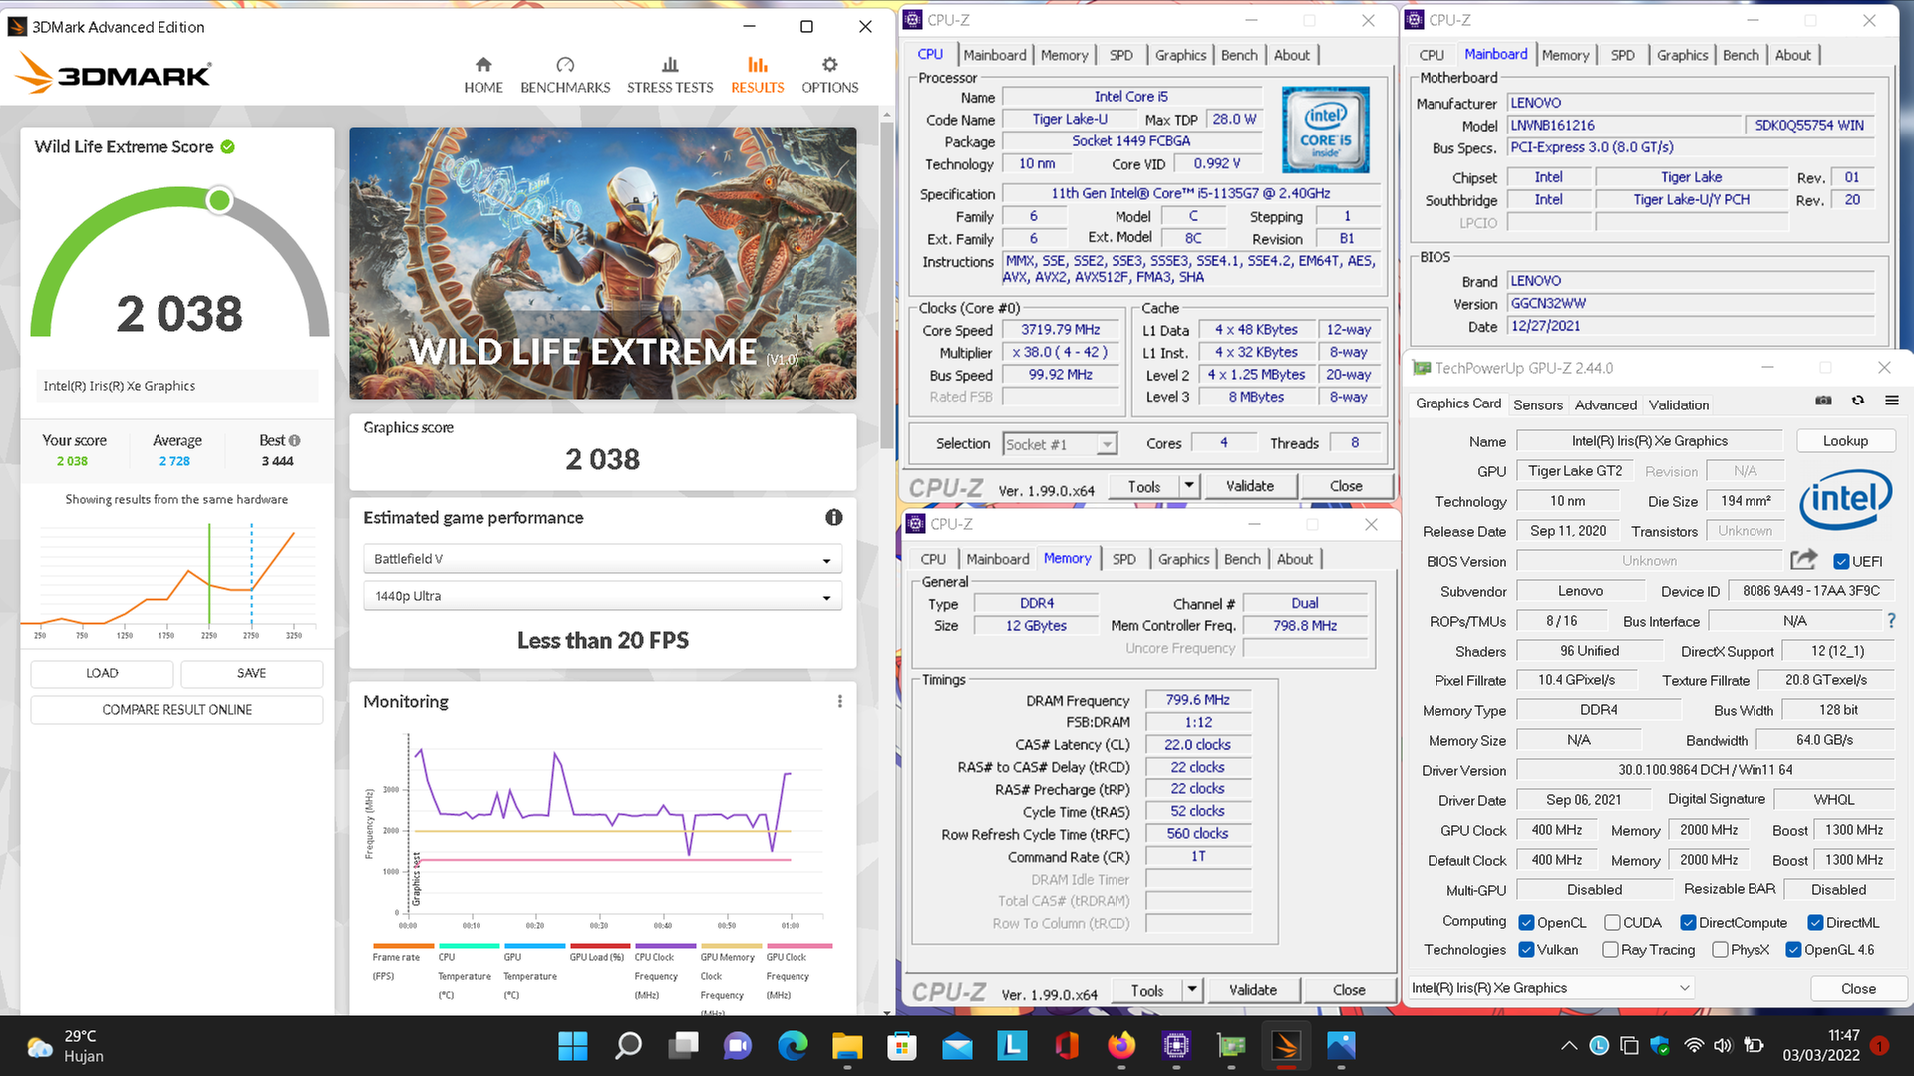1914x1076 pixels.
Task: Click the Wild Life Extreme banner image
Action: (x=602, y=263)
